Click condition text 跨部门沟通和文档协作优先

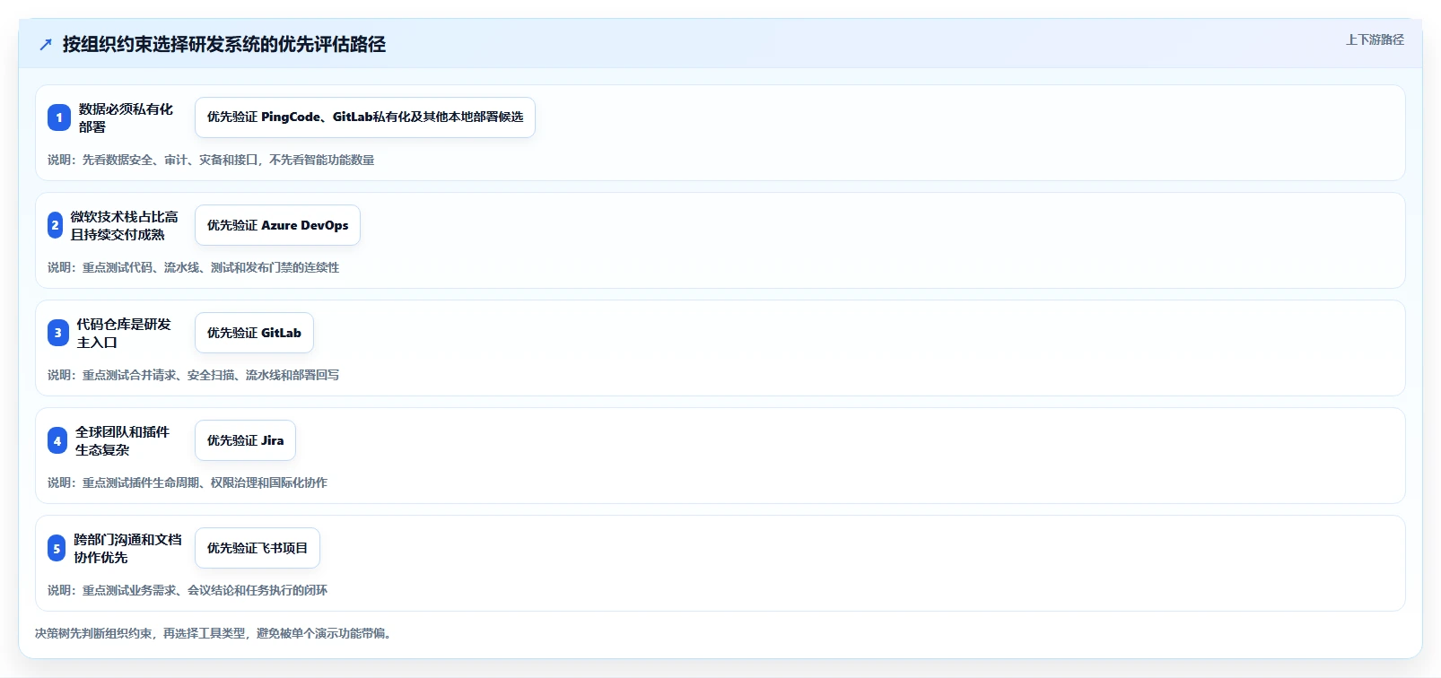(127, 548)
